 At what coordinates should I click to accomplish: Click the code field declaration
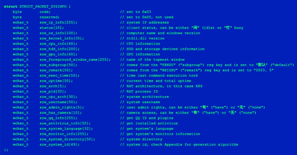[45, 12]
